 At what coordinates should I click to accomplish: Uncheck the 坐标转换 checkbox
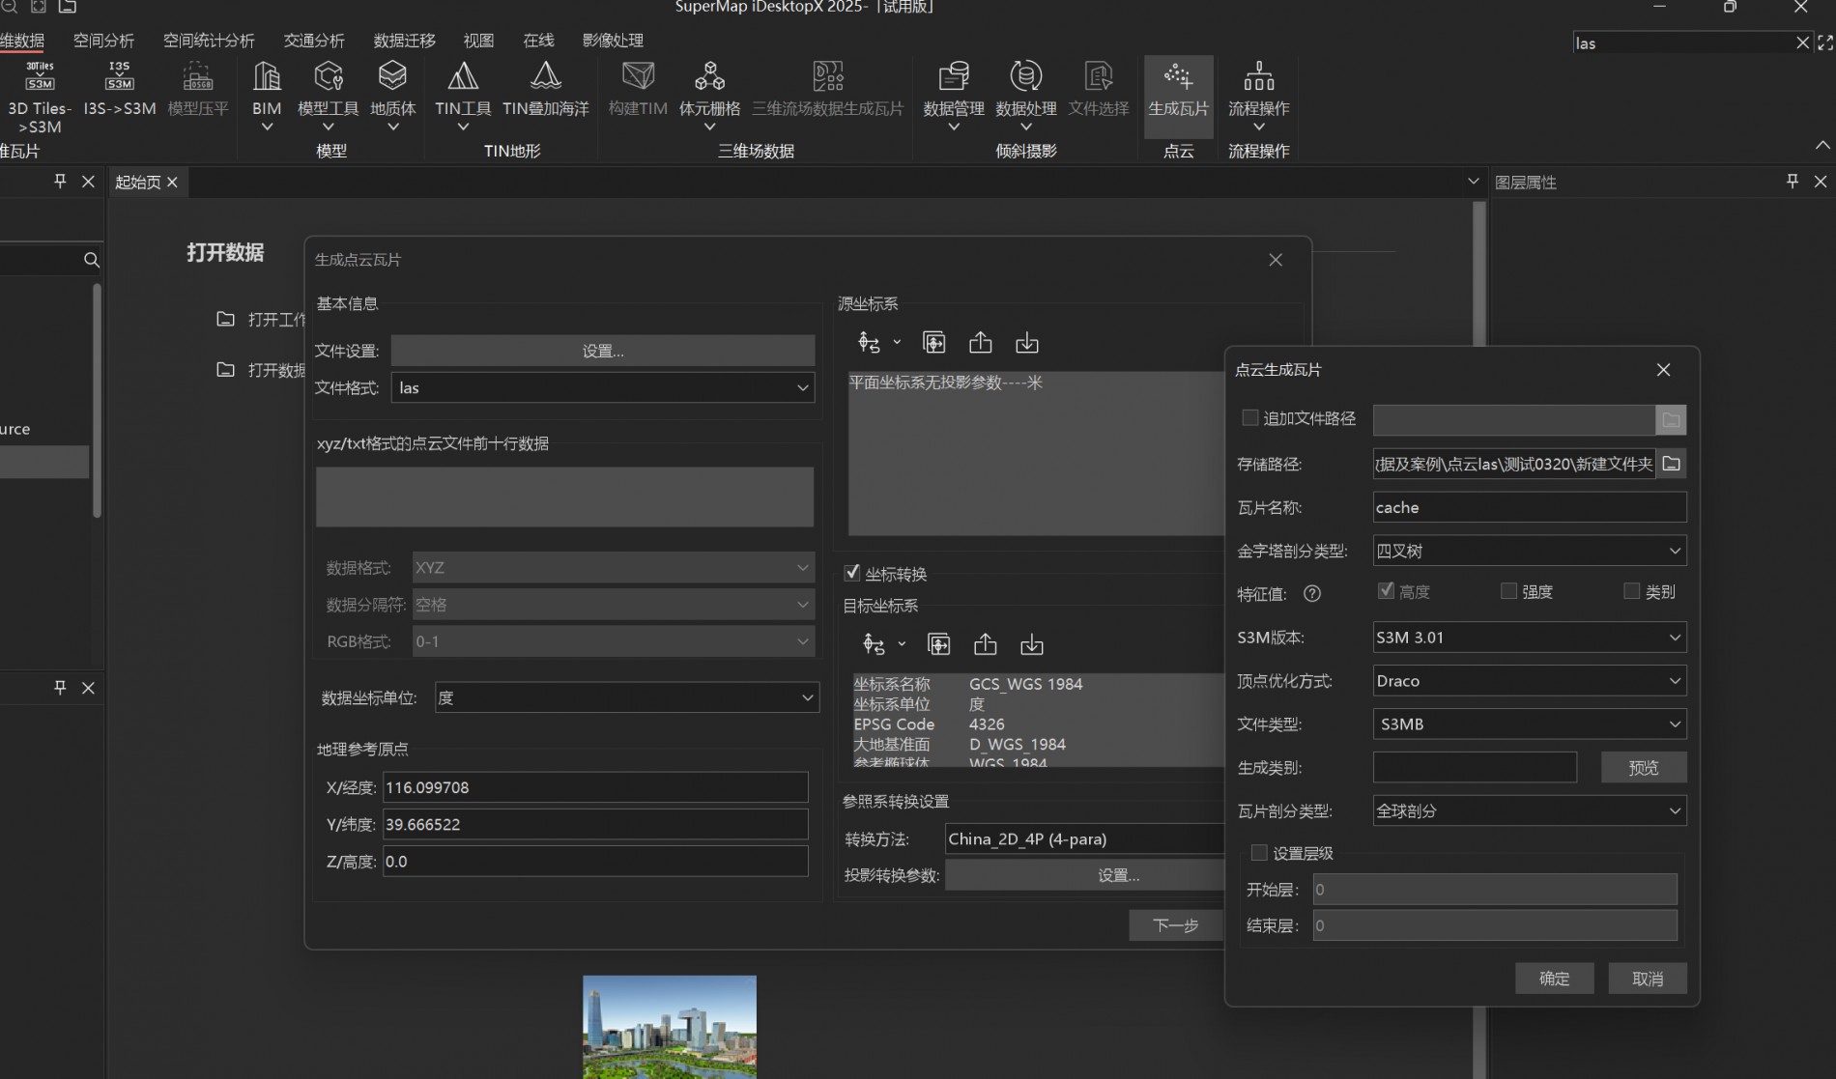point(852,573)
